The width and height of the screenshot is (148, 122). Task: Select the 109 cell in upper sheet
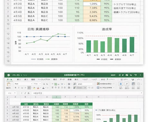pos(75,16)
